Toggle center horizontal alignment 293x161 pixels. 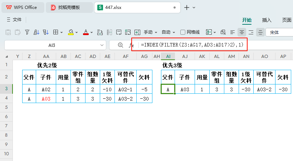pyautogui.click(x=242, y=32)
